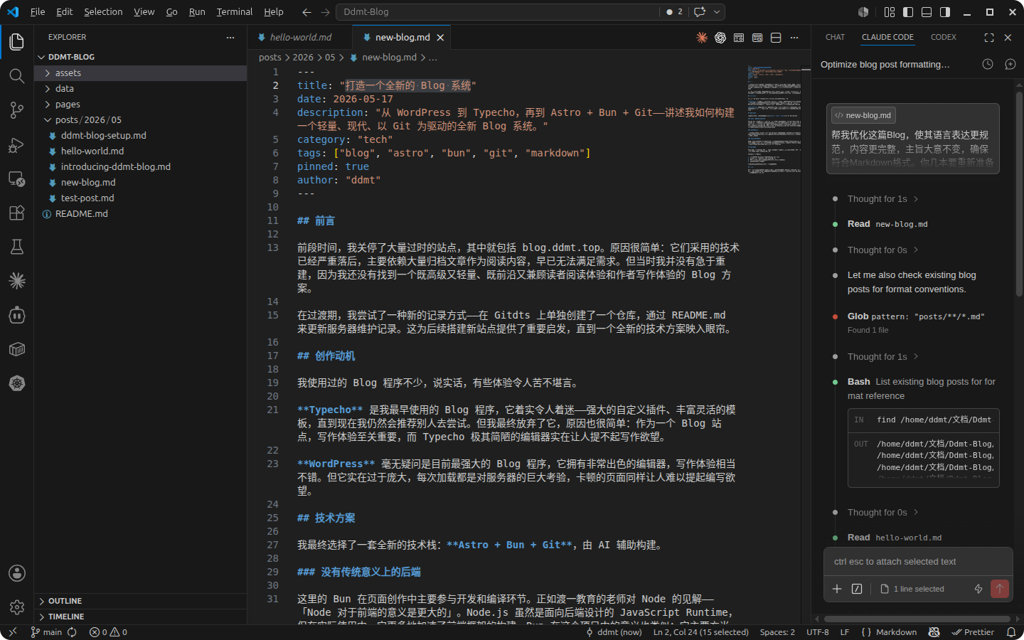Image resolution: width=1024 pixels, height=640 pixels.
Task: Click the plus attach button in prompt box
Action: [837, 589]
